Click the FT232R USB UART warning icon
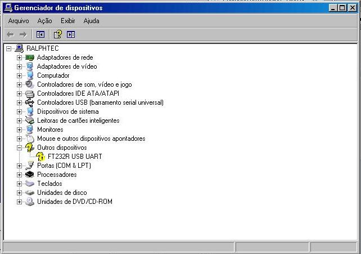Image resolution: width=361 pixels, height=254 pixels. coord(40,157)
